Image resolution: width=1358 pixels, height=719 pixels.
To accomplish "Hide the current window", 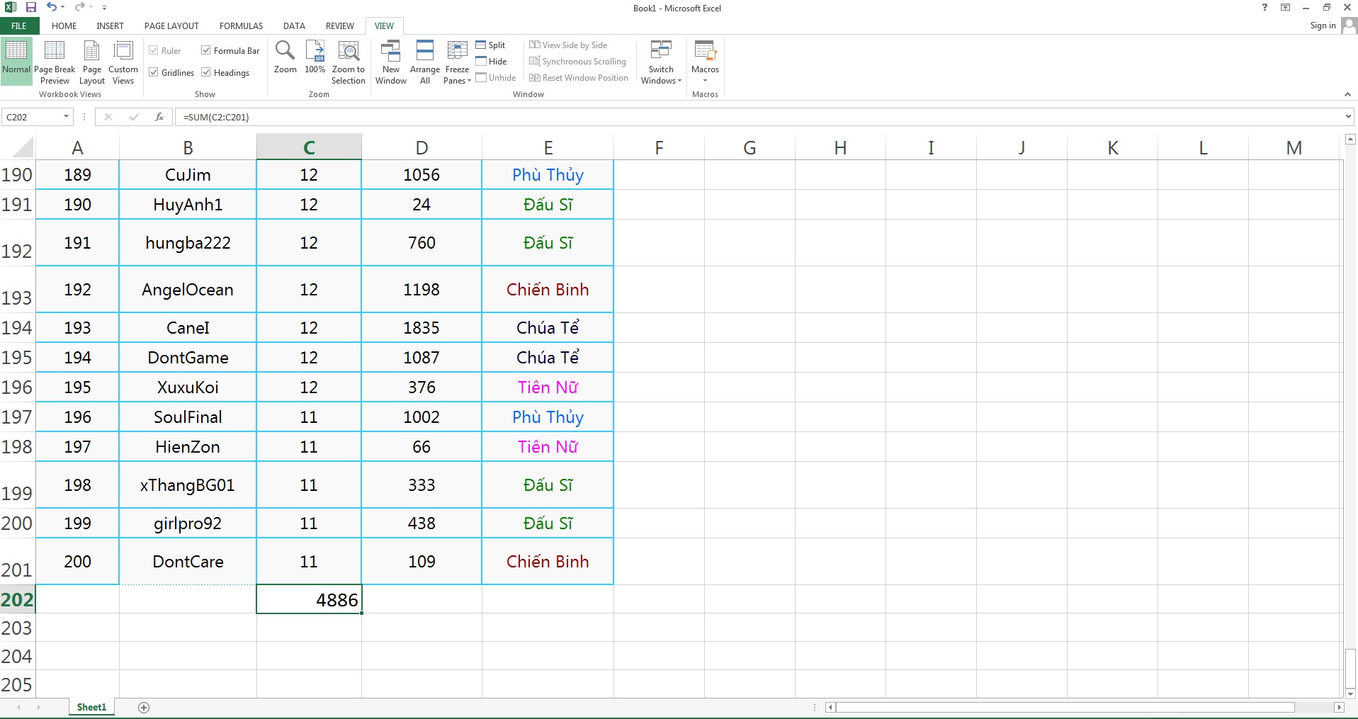I will tap(491, 62).
